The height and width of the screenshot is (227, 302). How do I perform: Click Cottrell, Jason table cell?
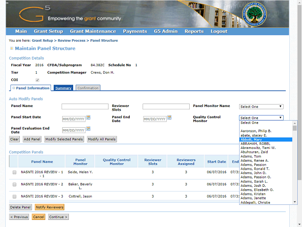click(x=80, y=196)
